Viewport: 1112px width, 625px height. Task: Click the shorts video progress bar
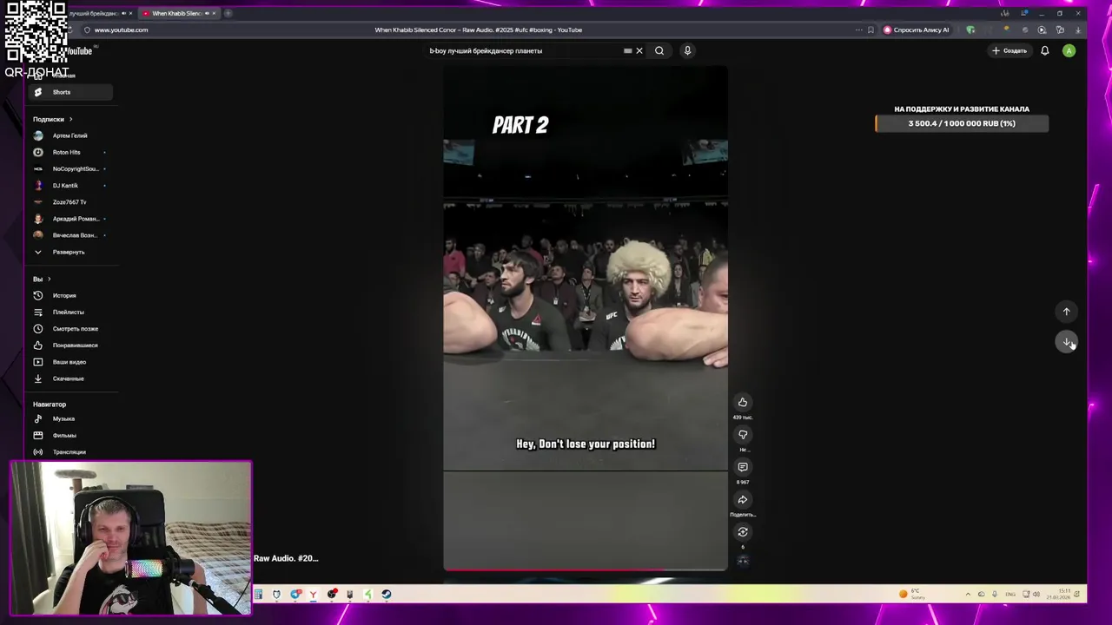coord(586,570)
